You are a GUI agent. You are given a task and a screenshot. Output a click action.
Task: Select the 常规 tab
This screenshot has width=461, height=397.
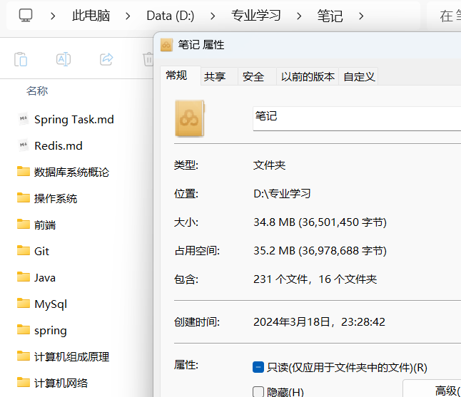pos(181,76)
